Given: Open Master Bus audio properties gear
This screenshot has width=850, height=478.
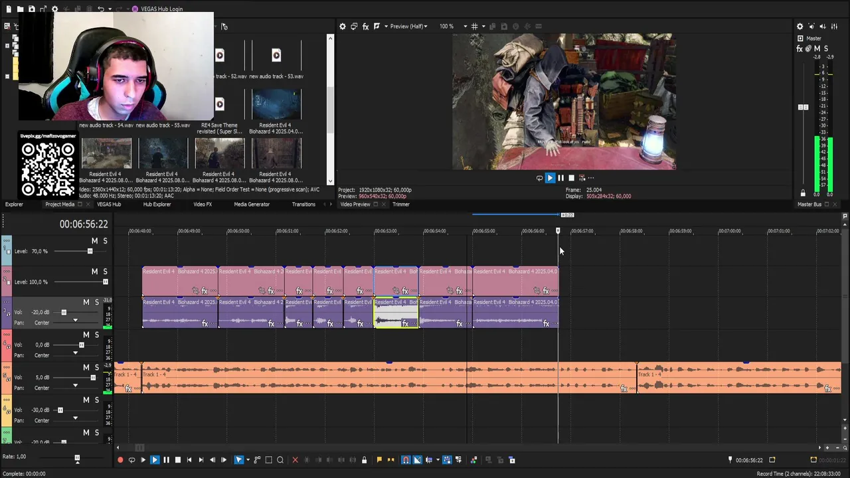Looking at the screenshot, I should pyautogui.click(x=800, y=27).
